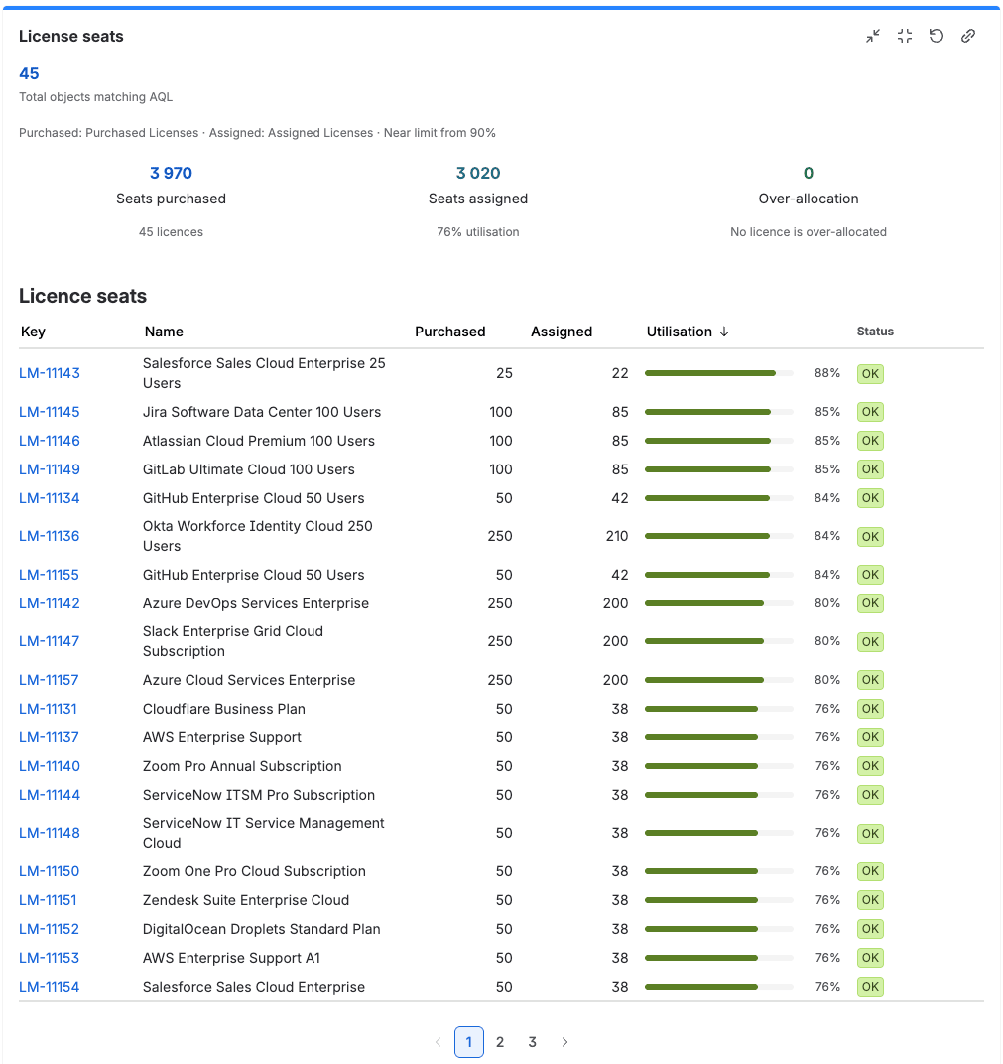Open licence LM-11136
Screen dimensions: 1003x1064
coord(50,536)
